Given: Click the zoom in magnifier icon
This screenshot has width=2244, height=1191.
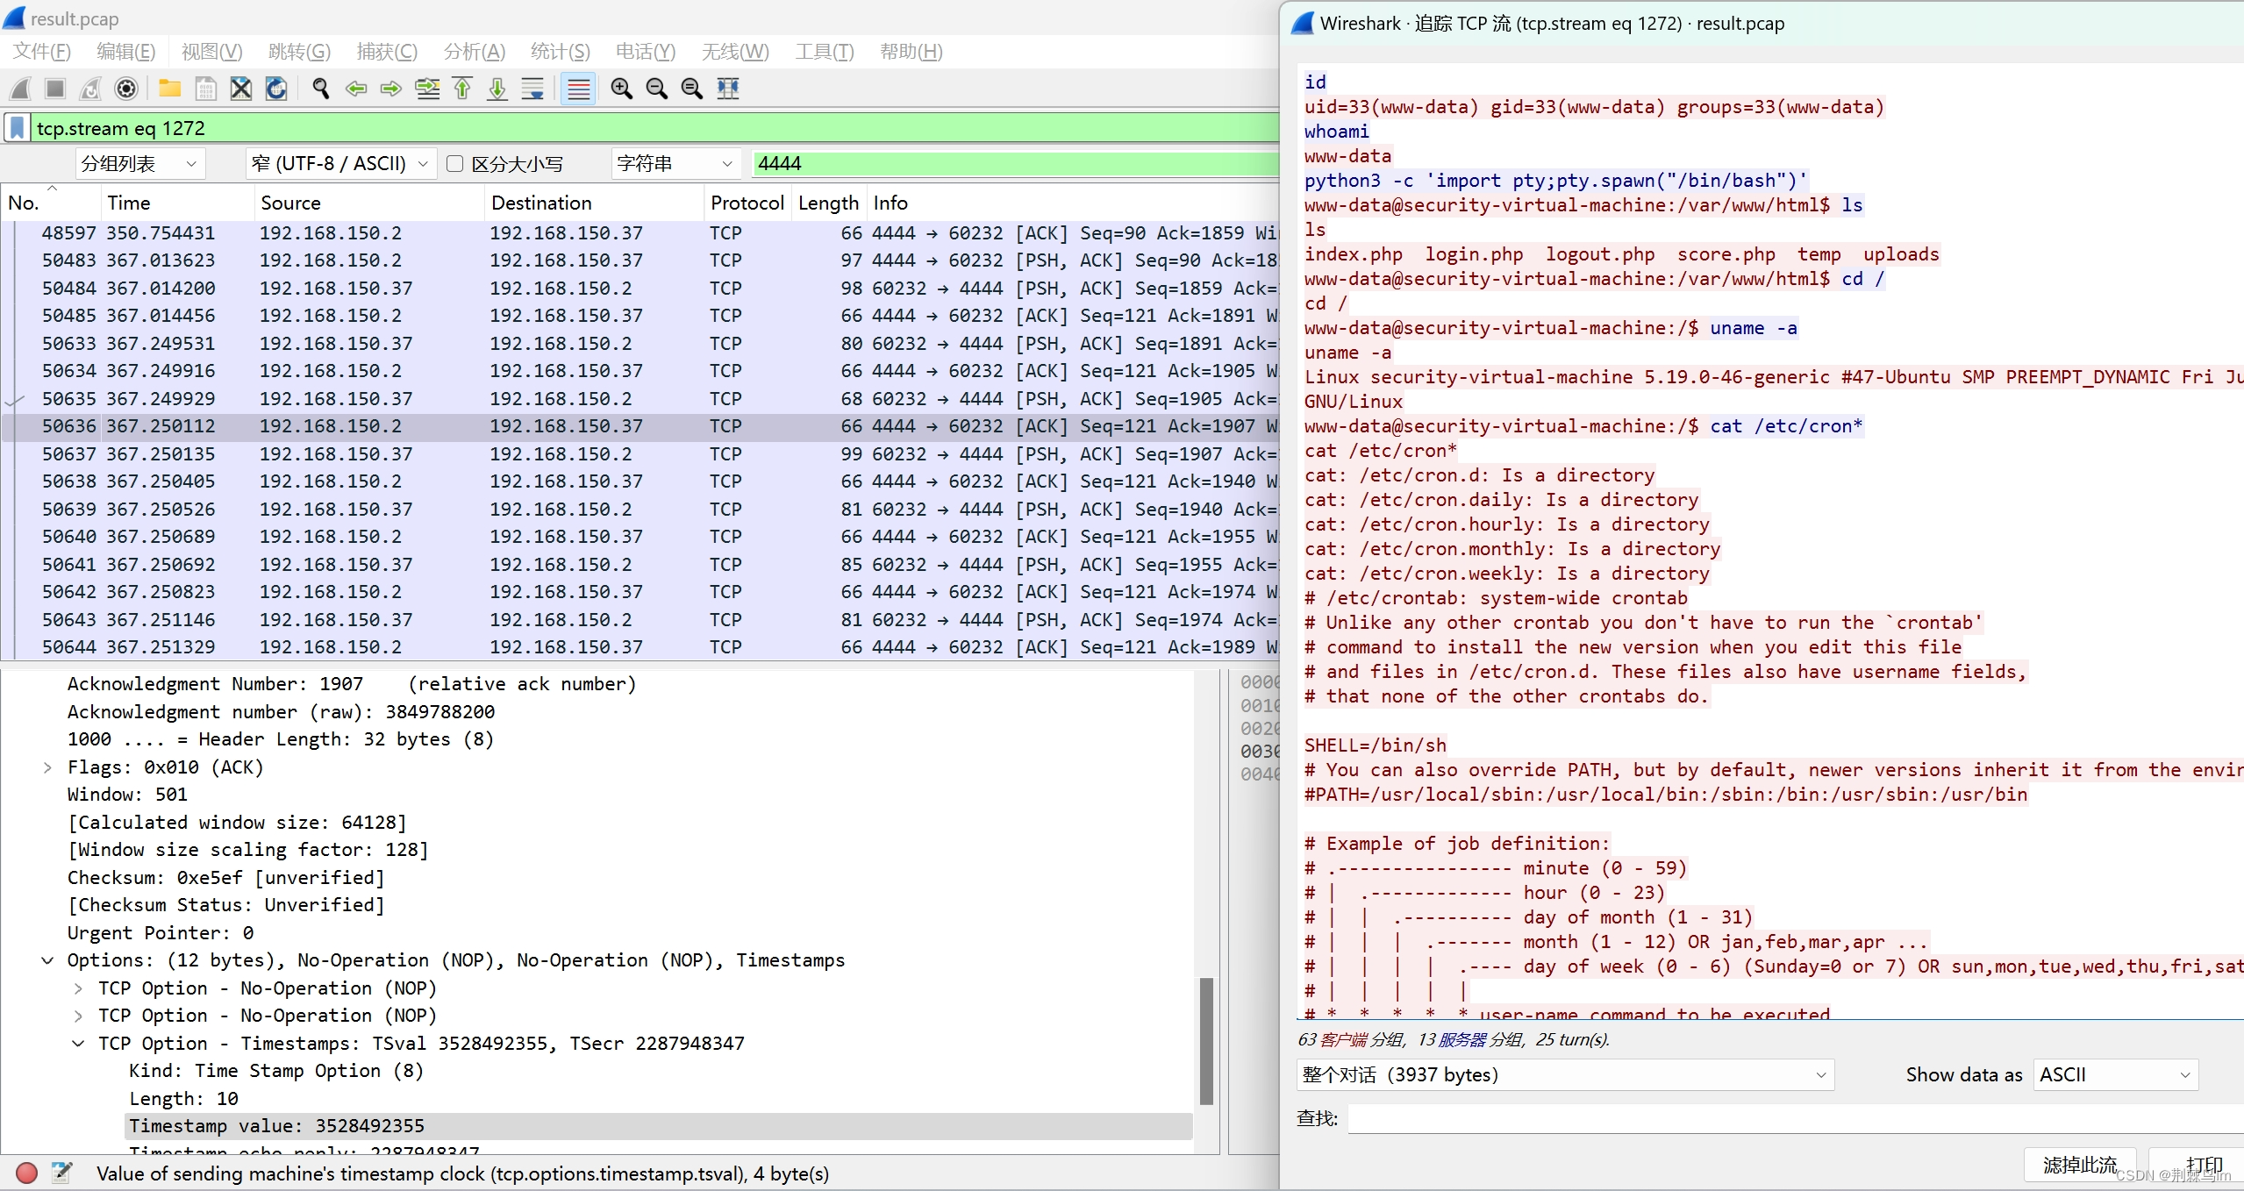Looking at the screenshot, I should (621, 89).
